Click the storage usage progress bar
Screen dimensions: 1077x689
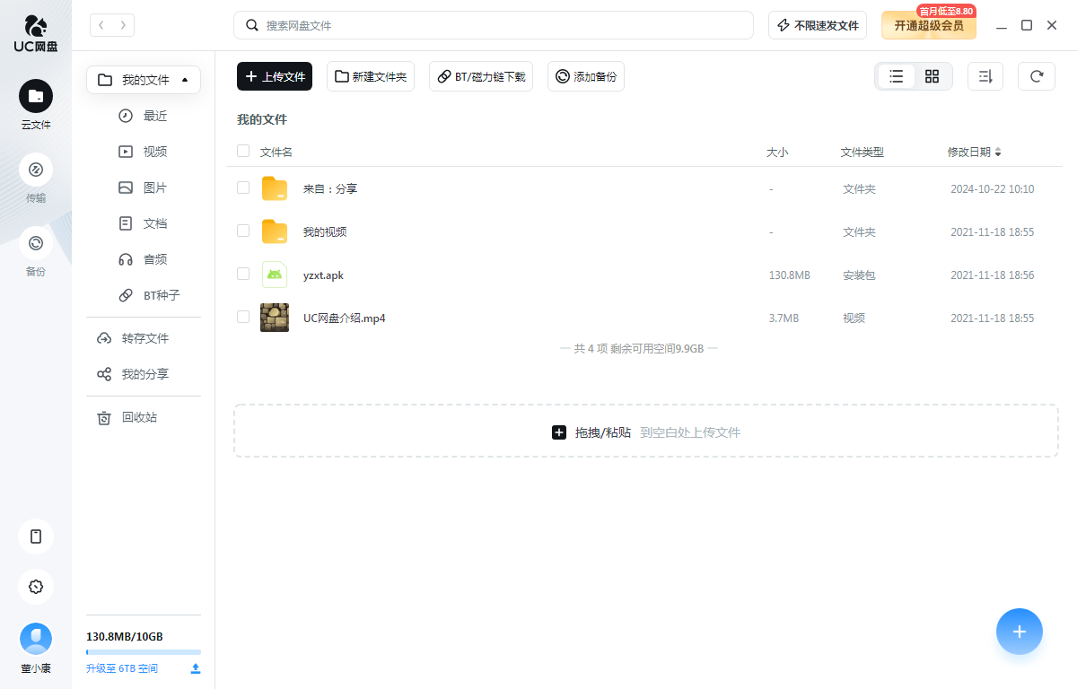(144, 650)
